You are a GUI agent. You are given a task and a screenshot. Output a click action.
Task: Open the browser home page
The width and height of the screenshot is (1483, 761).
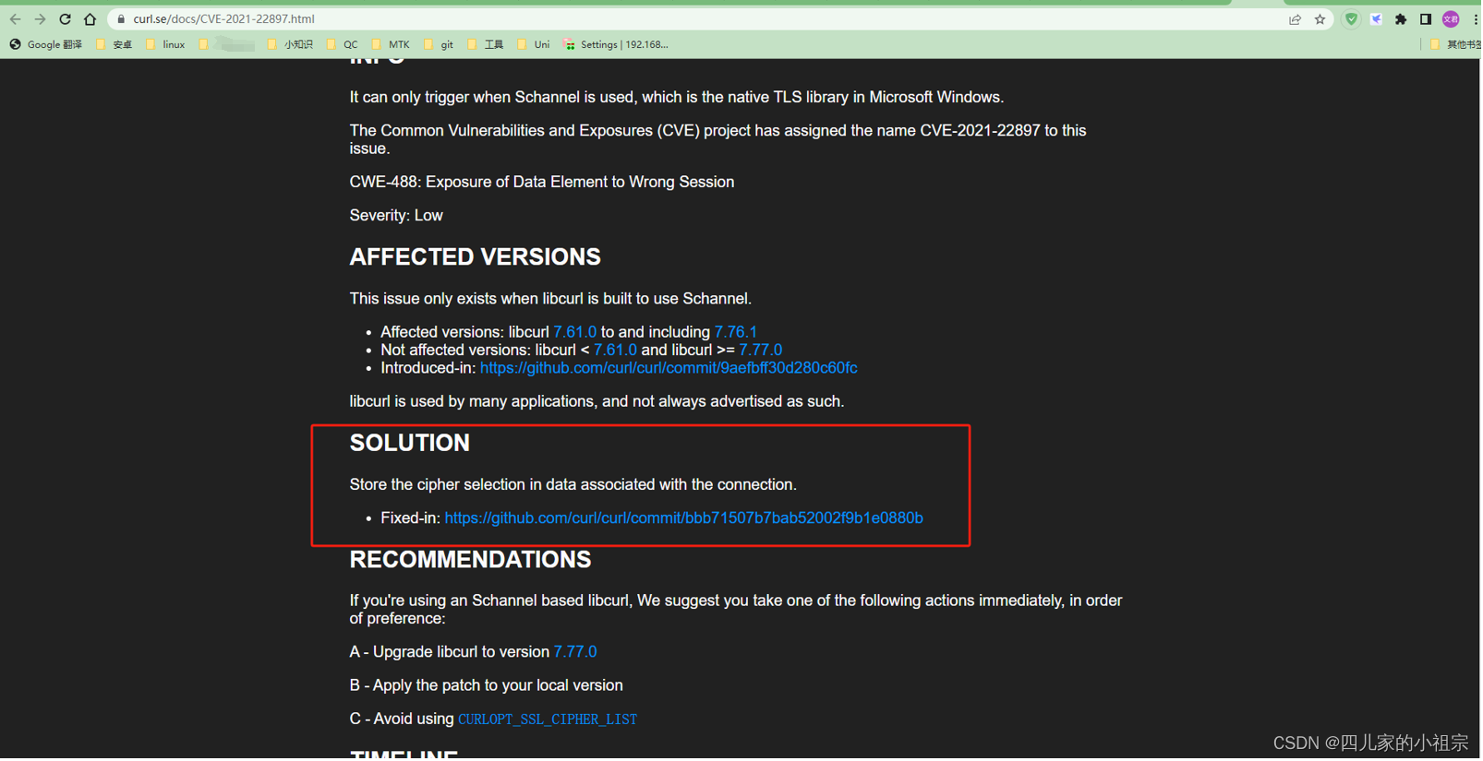click(x=90, y=18)
